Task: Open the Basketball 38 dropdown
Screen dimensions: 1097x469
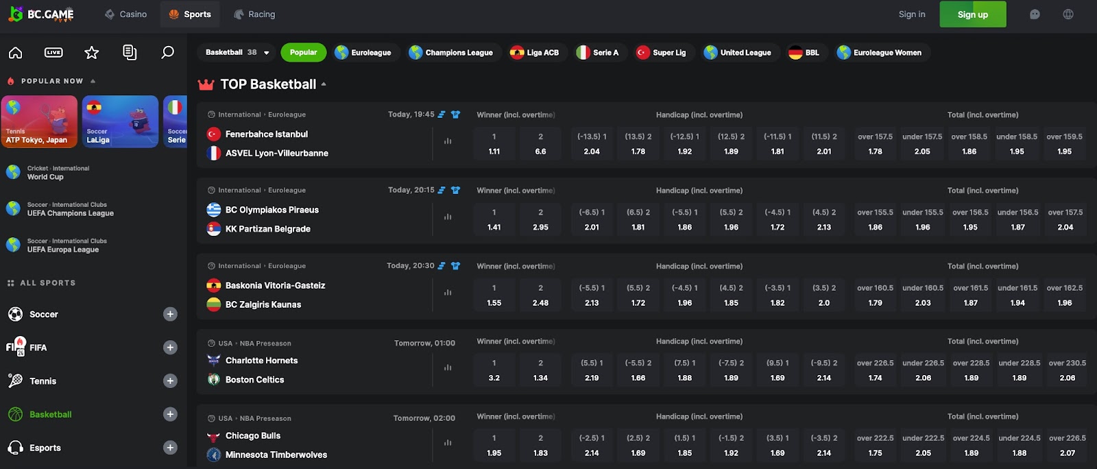Action: coord(237,53)
